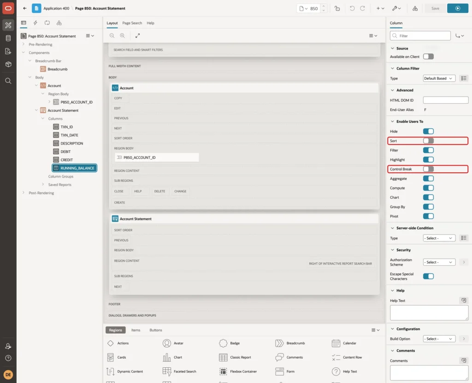Viewport: 472px width, 383px height.
Task: Expand the Pre-Rendering tree node
Action: click(x=24, y=44)
